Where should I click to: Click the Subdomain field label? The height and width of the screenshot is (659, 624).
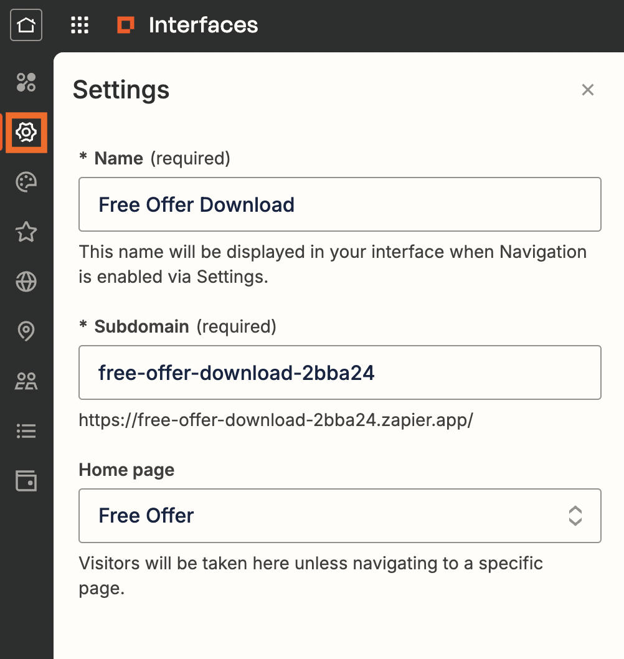[141, 326]
